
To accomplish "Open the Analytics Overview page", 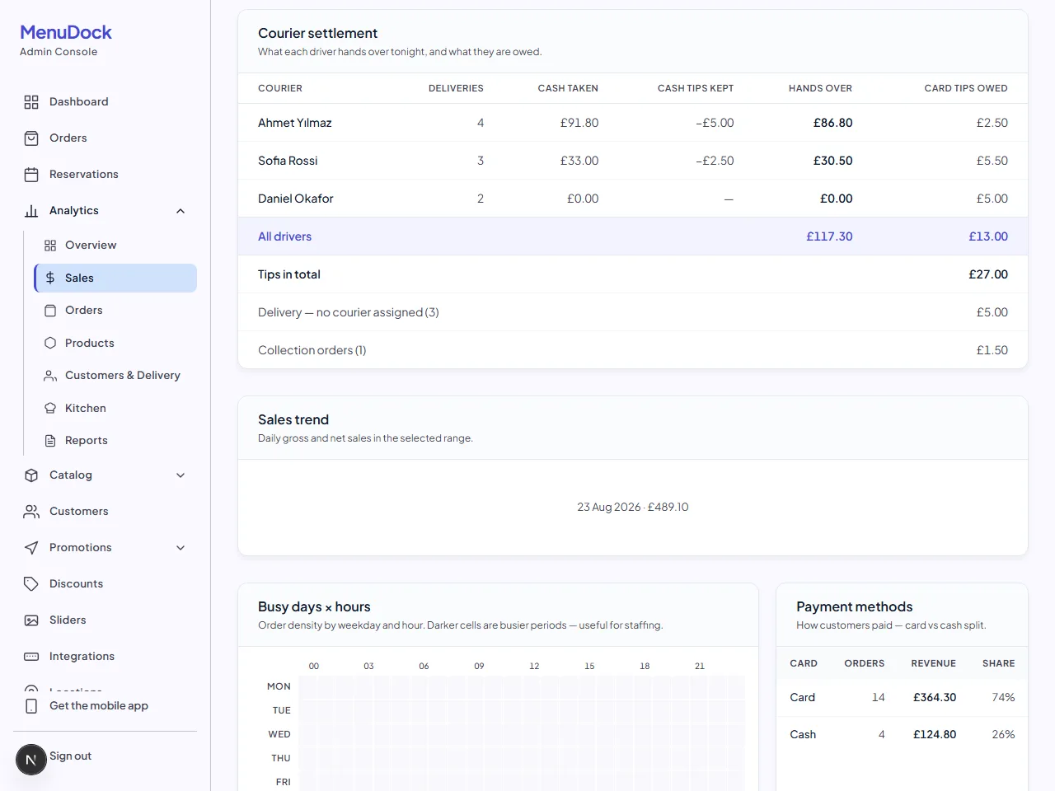I will (x=115, y=246).
